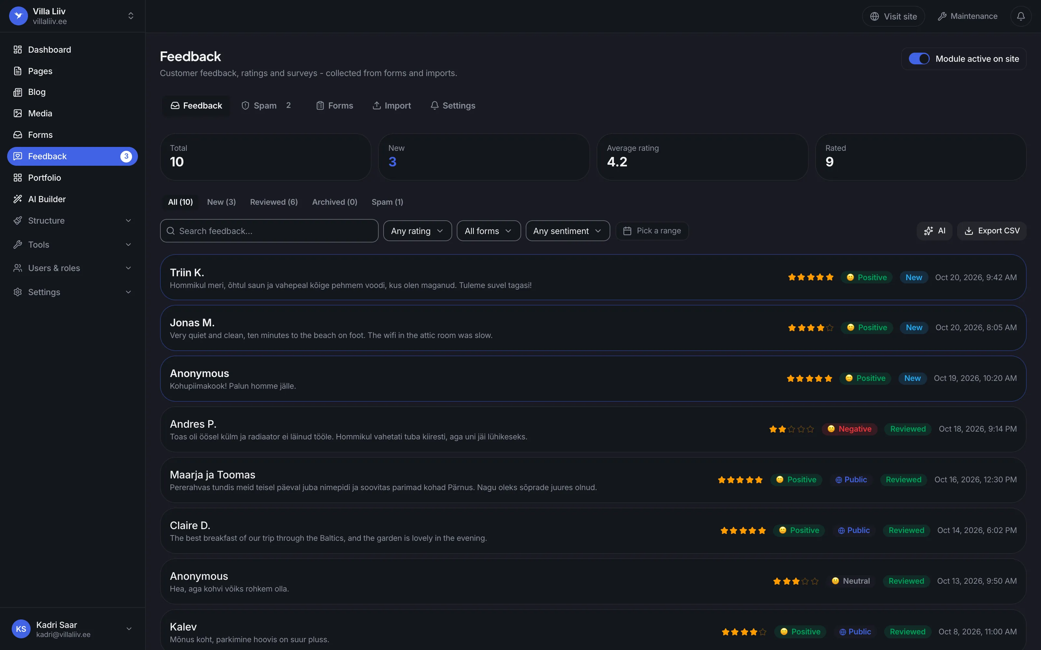Click the Public badge on Claire D.
The width and height of the screenshot is (1041, 650).
tap(854, 530)
